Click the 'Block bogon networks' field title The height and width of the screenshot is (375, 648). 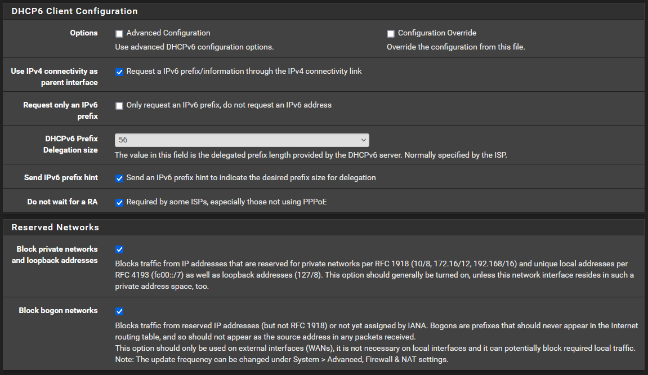tap(59, 310)
